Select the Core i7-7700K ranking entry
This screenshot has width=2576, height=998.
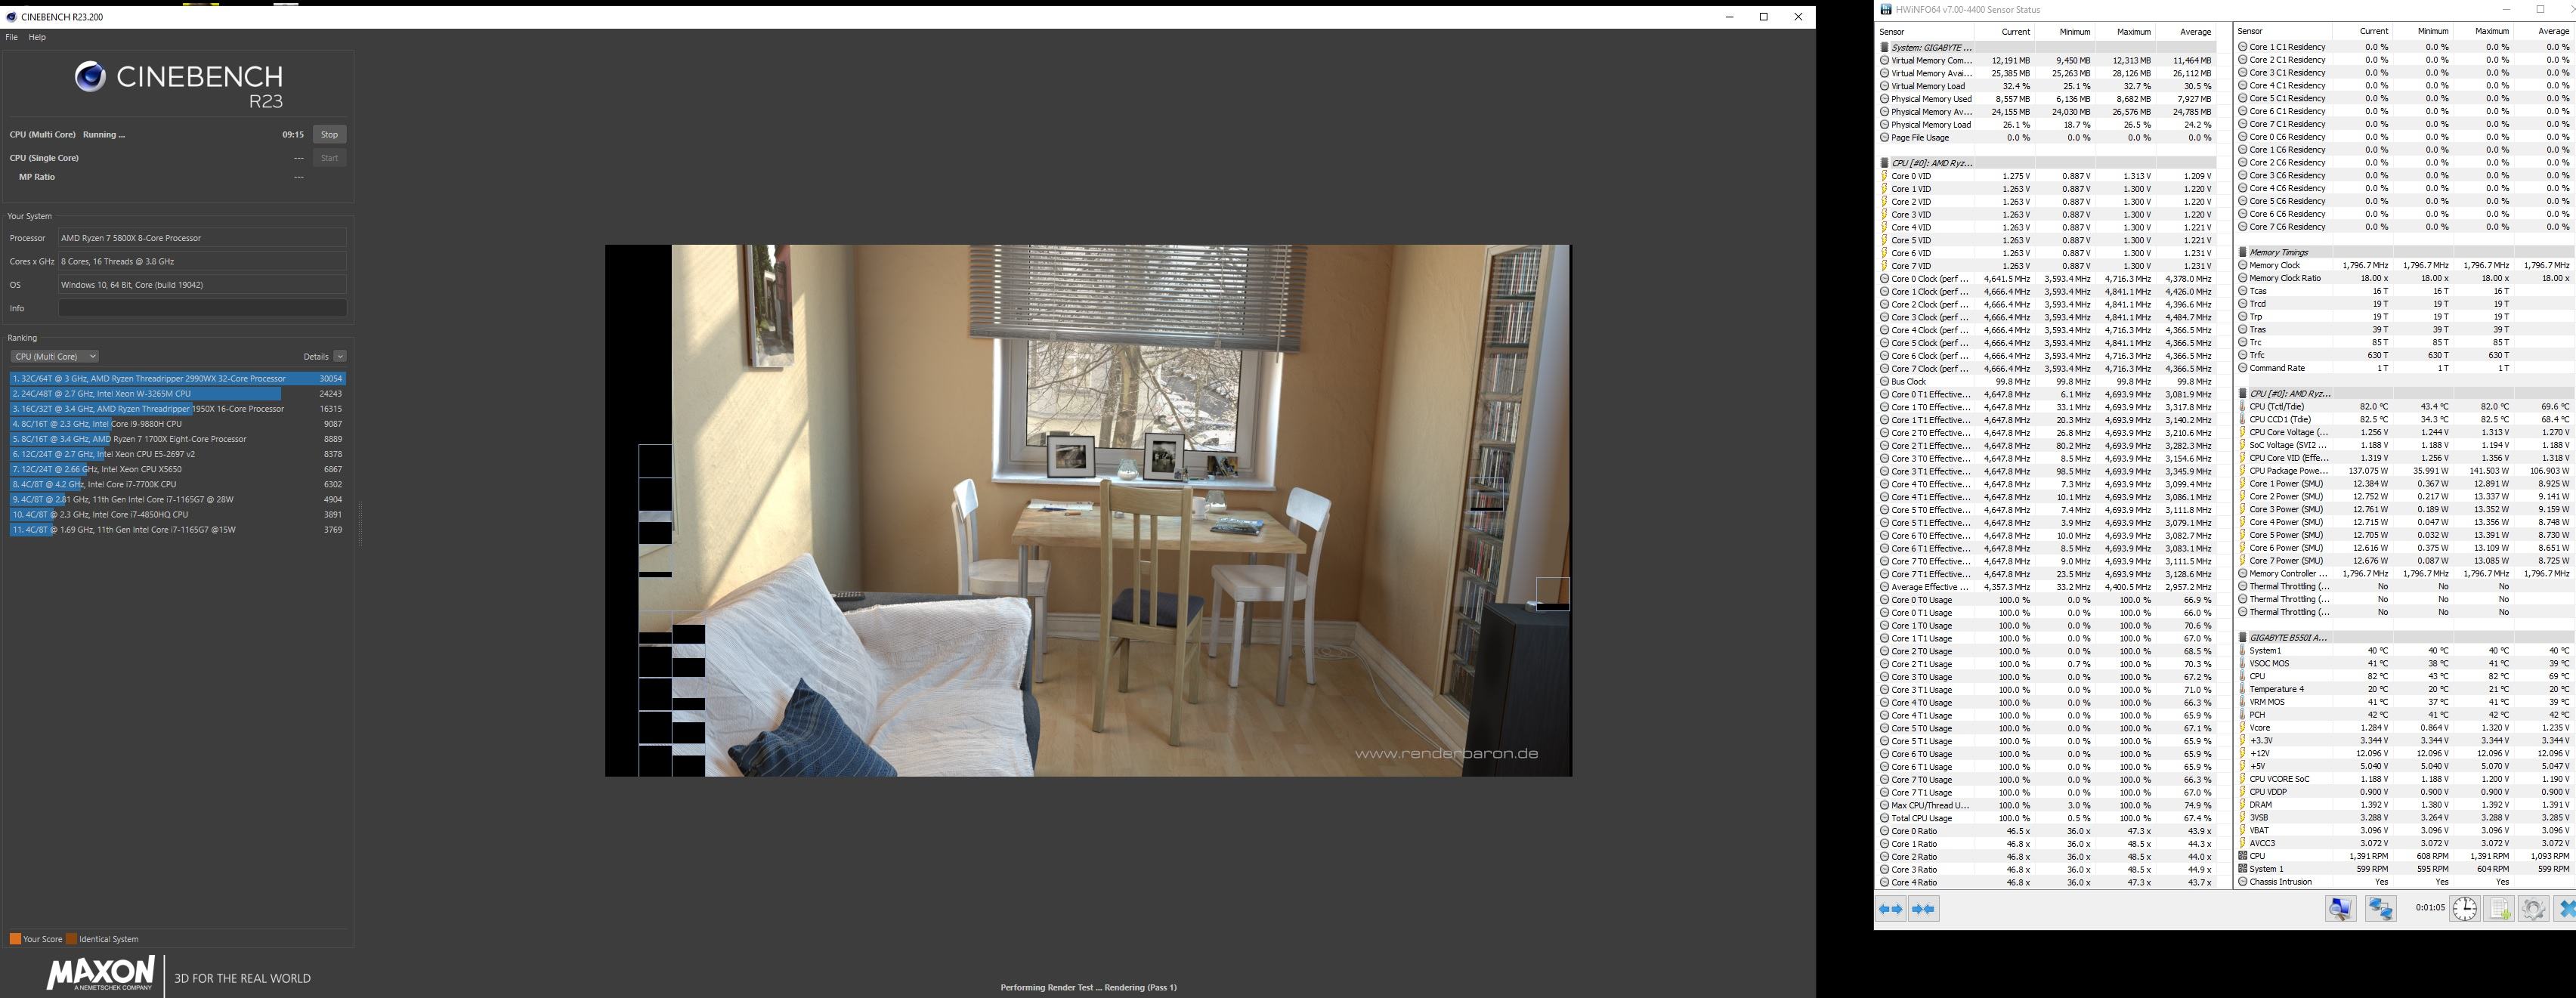(178, 484)
